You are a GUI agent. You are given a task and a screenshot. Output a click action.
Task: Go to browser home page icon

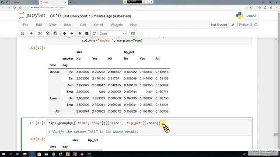tap(21, 7)
